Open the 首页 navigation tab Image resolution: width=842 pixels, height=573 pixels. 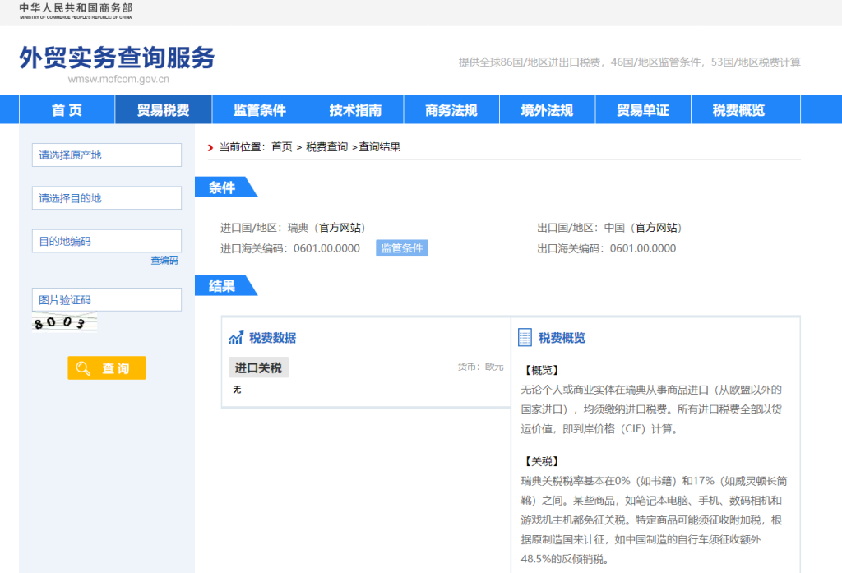pyautogui.click(x=67, y=109)
